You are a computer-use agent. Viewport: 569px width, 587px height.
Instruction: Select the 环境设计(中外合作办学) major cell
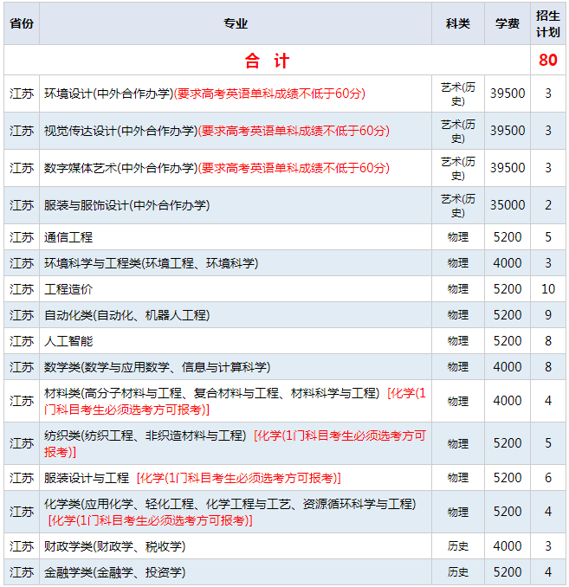tap(236, 94)
